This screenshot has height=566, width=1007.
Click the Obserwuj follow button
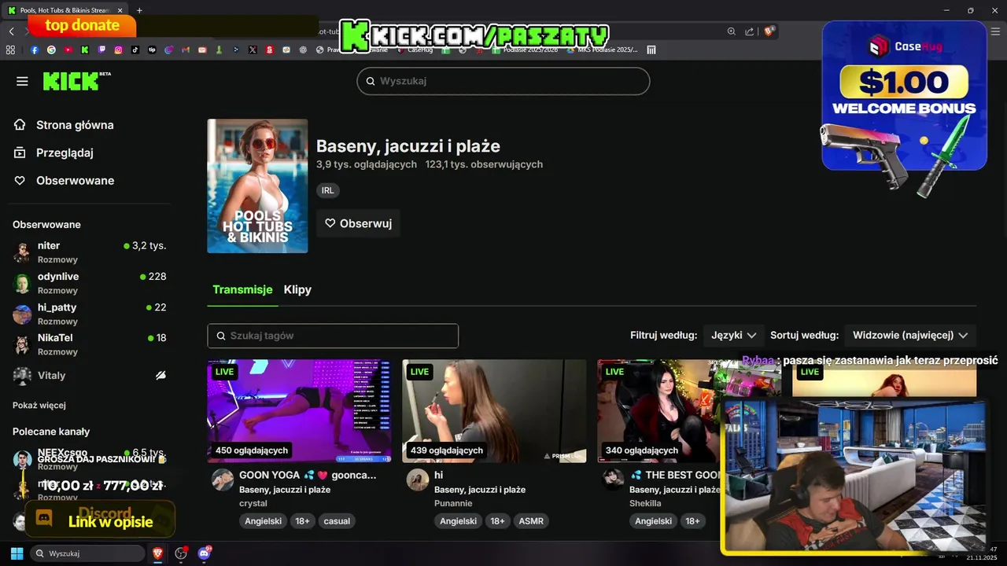[358, 223]
